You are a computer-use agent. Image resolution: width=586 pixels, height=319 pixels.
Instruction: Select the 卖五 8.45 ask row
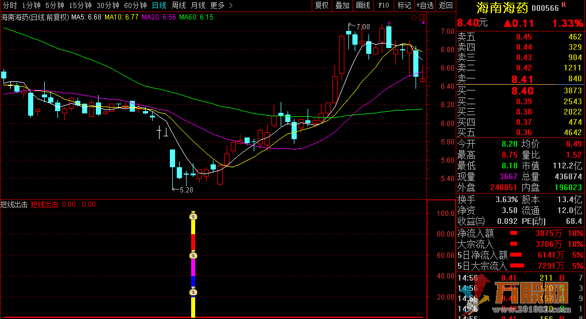point(520,37)
